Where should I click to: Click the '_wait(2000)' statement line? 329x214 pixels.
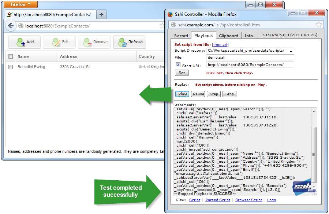(186, 141)
